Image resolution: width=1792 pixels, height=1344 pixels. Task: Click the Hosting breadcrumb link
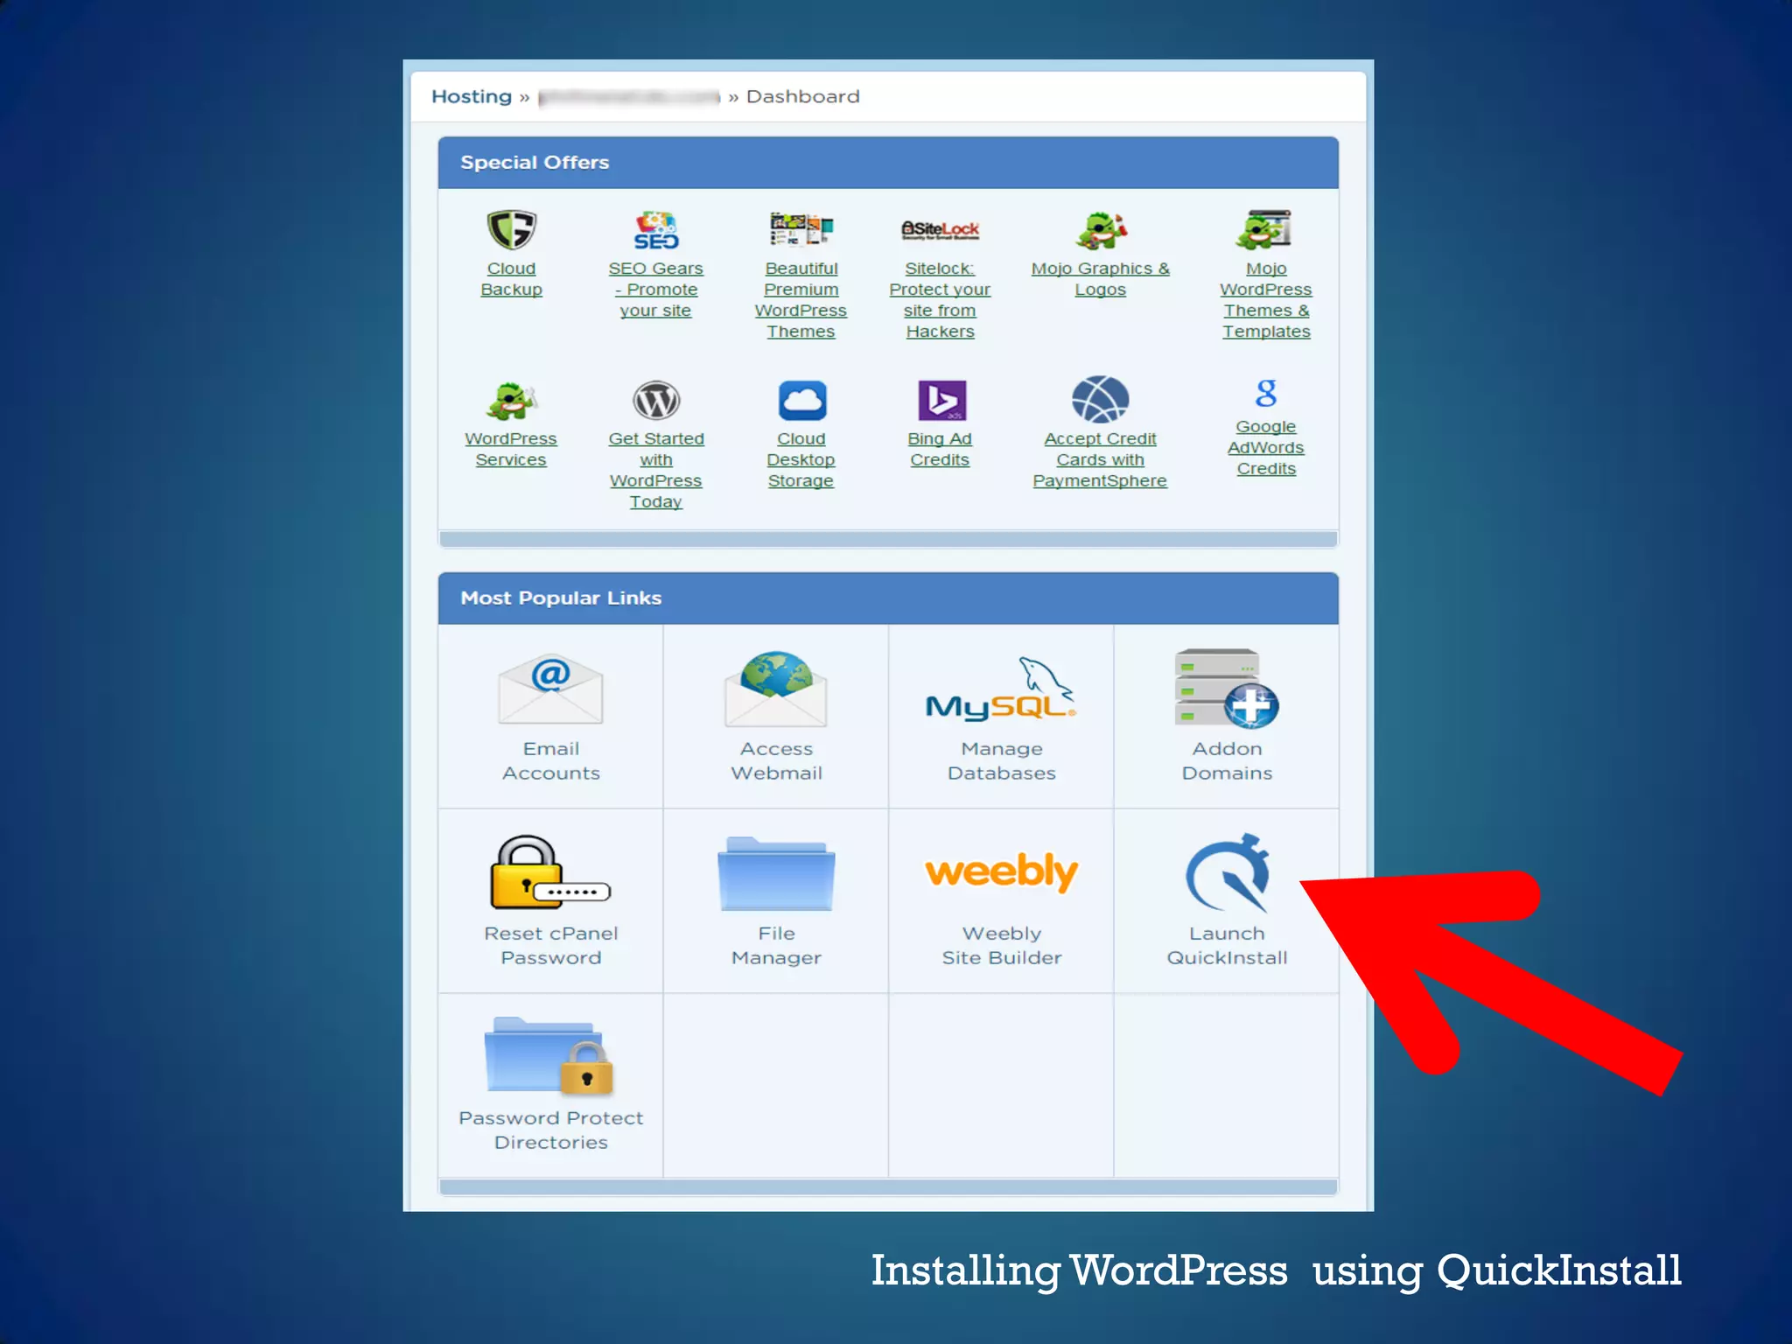(x=471, y=96)
